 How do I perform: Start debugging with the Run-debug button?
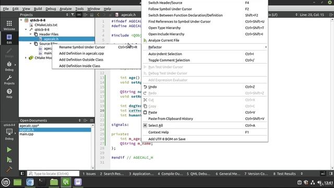coord(9,160)
